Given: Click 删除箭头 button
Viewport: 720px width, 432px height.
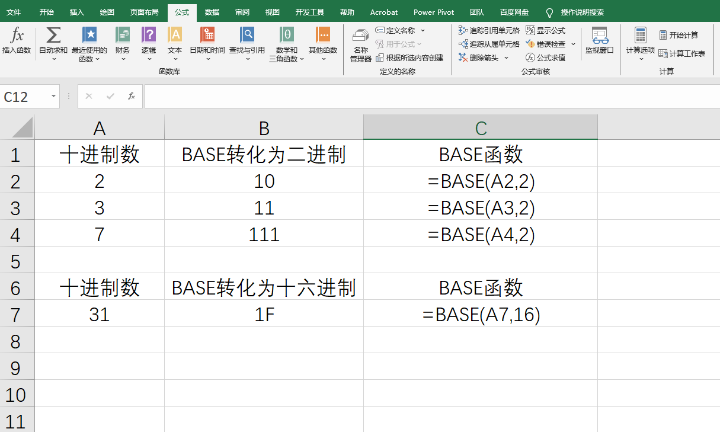Looking at the screenshot, I should click(479, 57).
